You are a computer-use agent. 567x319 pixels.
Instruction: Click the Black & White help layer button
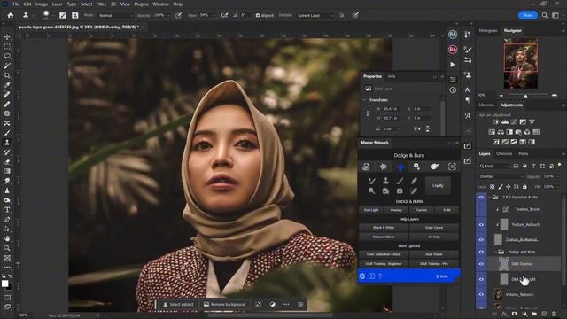(x=384, y=228)
